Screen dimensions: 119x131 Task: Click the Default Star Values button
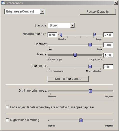click(x=68, y=79)
